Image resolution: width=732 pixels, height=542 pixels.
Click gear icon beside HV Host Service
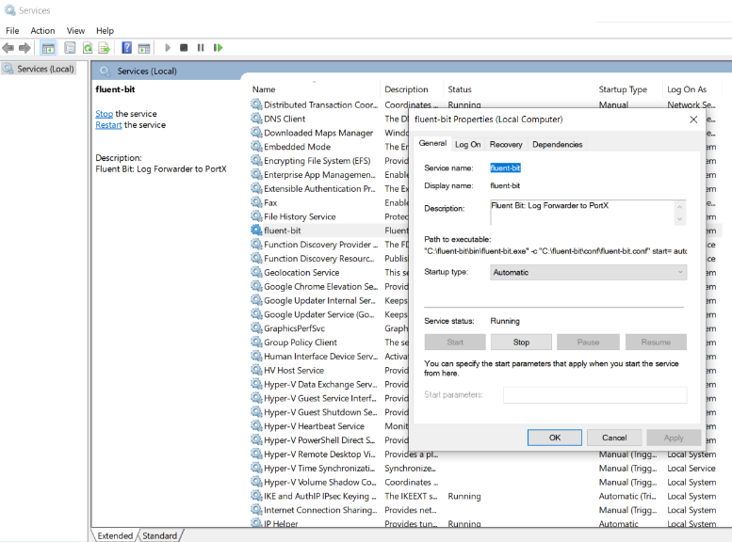point(256,370)
